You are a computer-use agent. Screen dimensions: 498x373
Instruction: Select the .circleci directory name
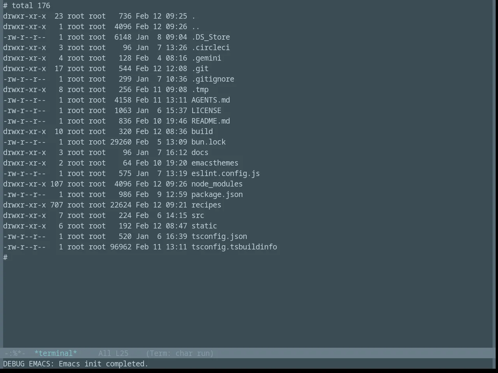210,48
